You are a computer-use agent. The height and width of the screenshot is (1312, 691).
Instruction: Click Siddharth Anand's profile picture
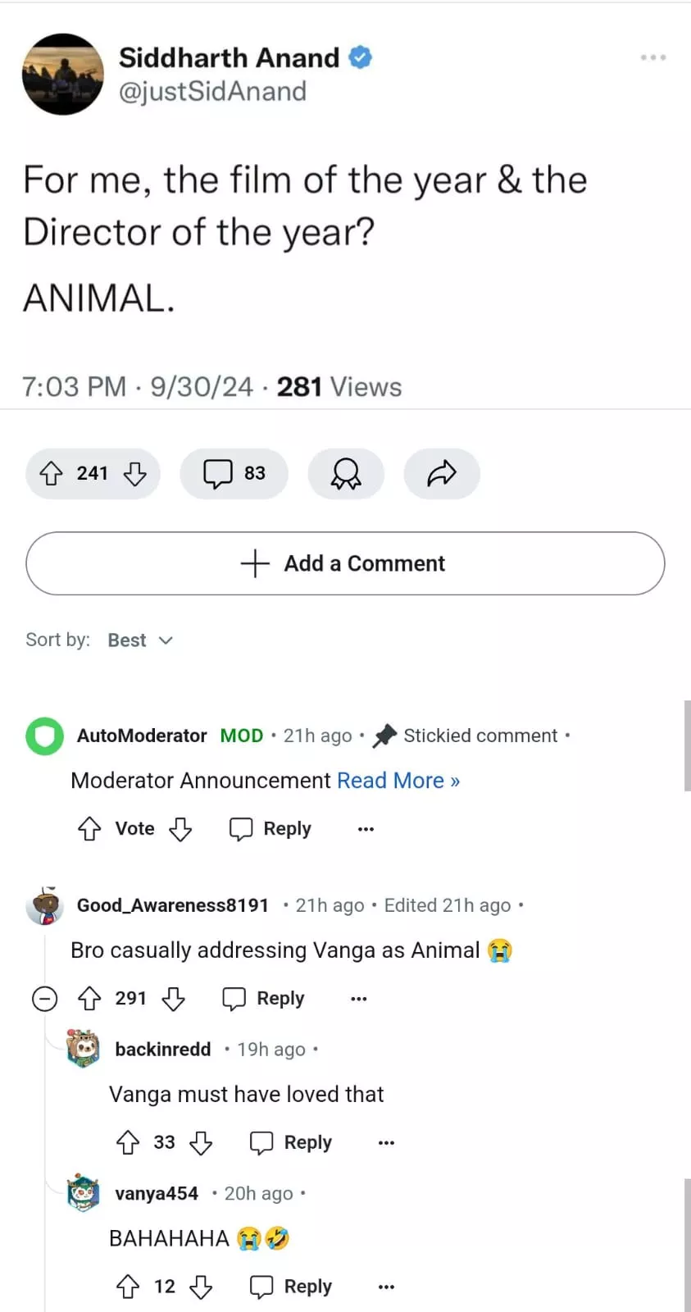63,74
